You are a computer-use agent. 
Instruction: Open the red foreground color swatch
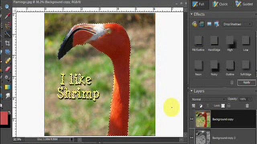(4, 118)
